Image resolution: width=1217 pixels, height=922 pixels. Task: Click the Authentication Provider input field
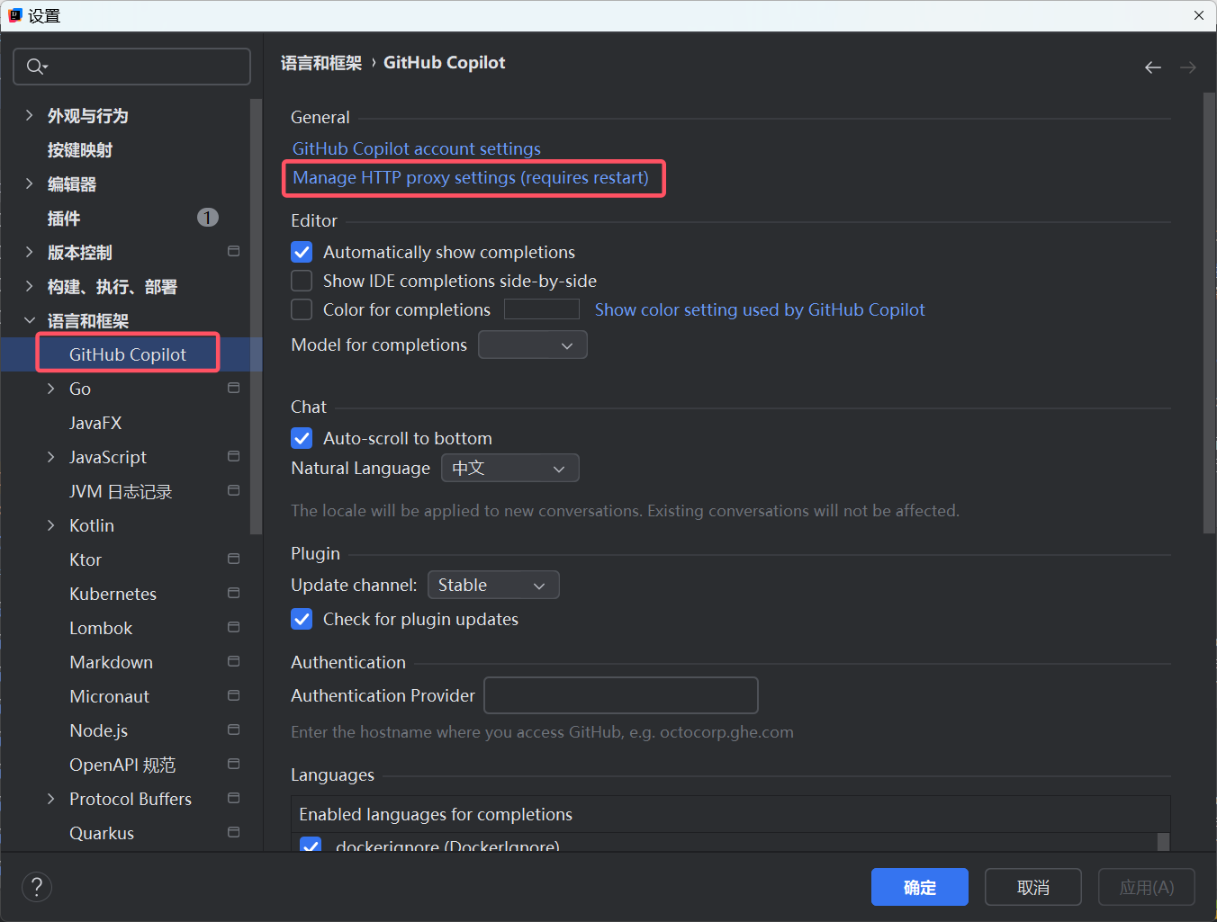point(621,695)
